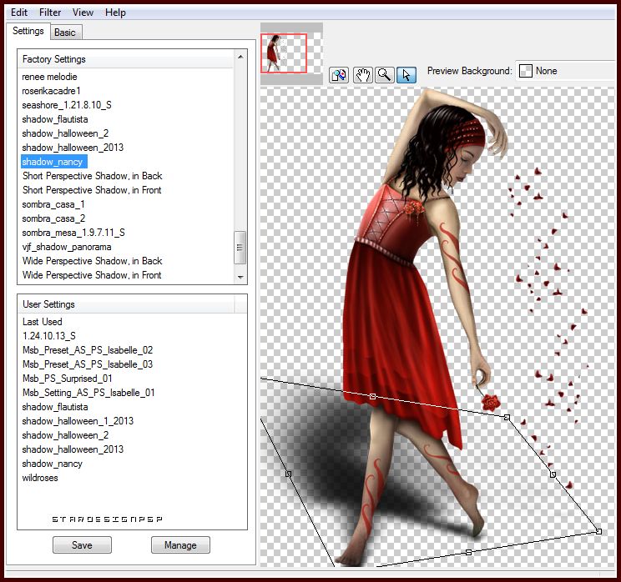Select 'Msb_Preset_AS_PS_Isabelle_03' user setting

point(87,364)
